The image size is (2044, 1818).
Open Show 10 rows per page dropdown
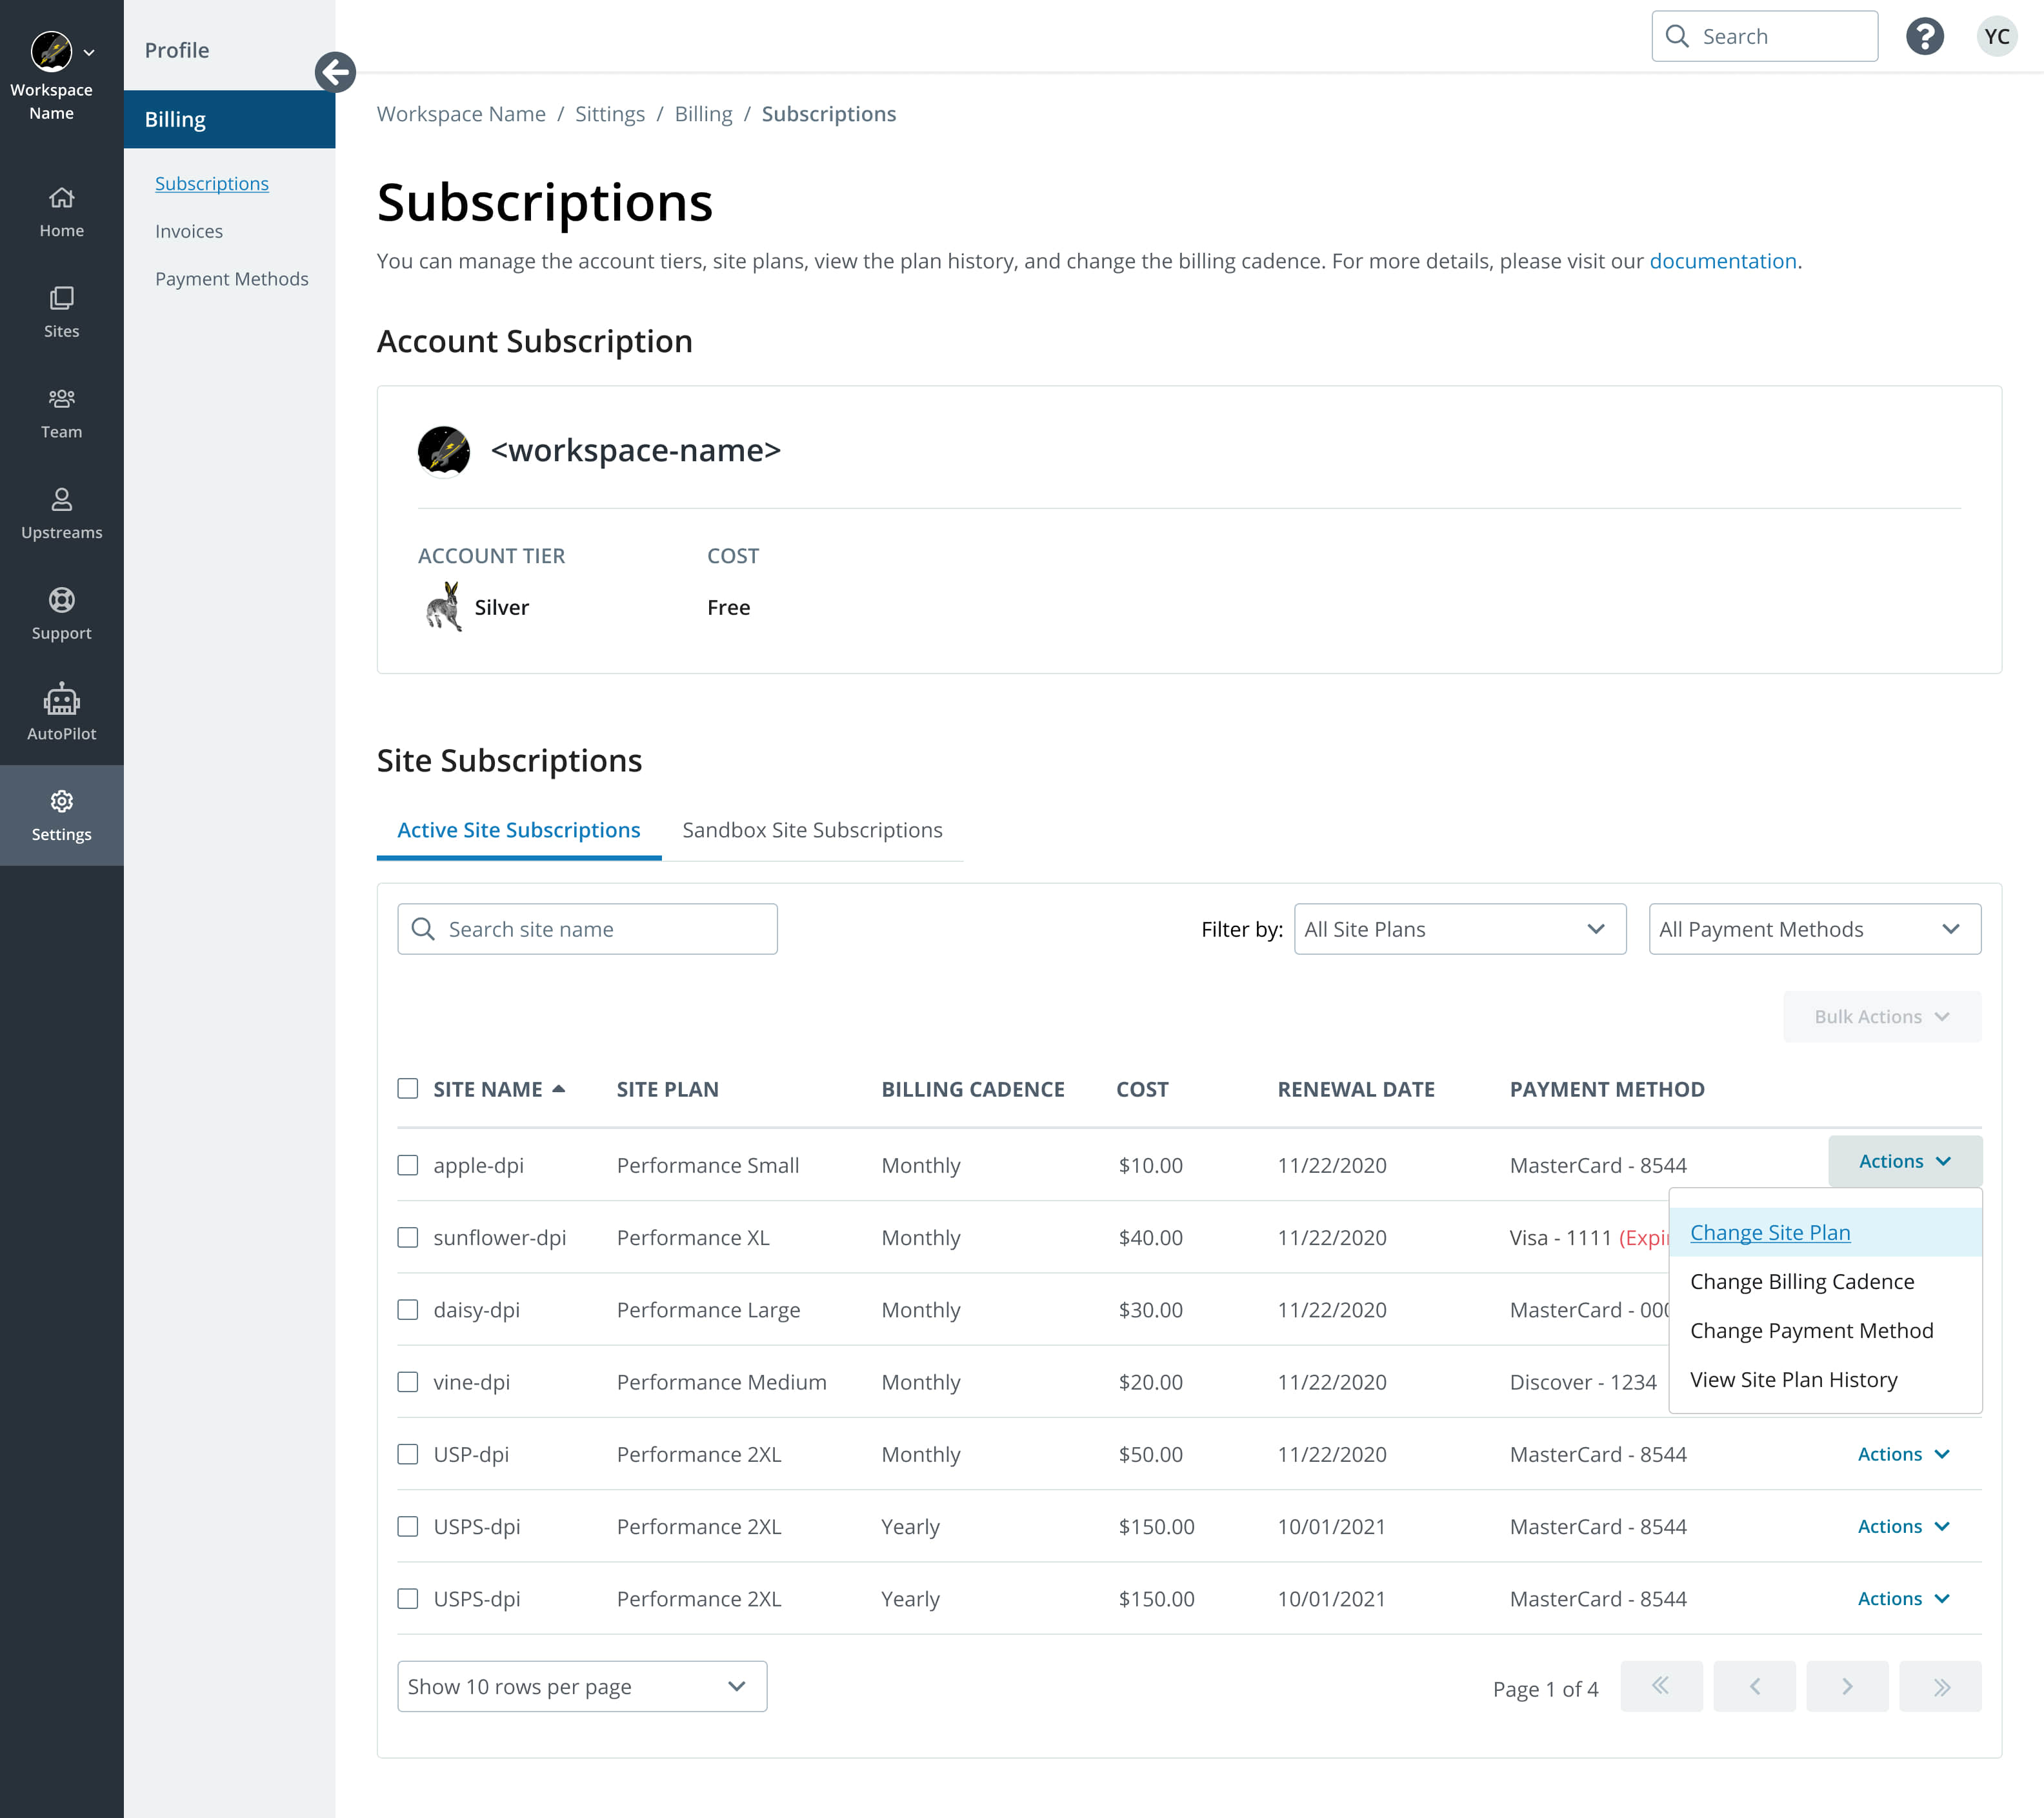tap(582, 1686)
